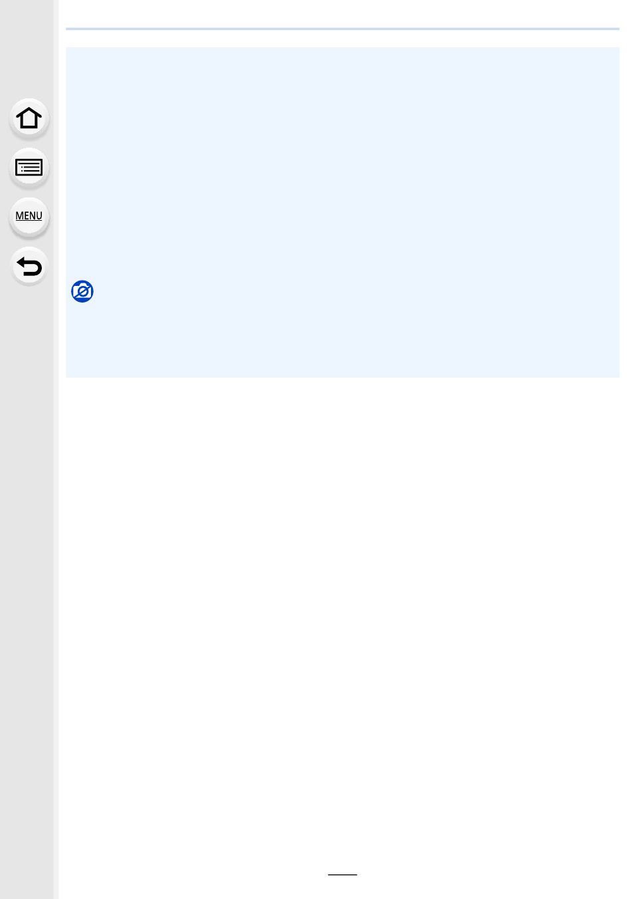The width and height of the screenshot is (631, 899).
Task: Click the blue horizontal rule at page top
Action: point(342,29)
